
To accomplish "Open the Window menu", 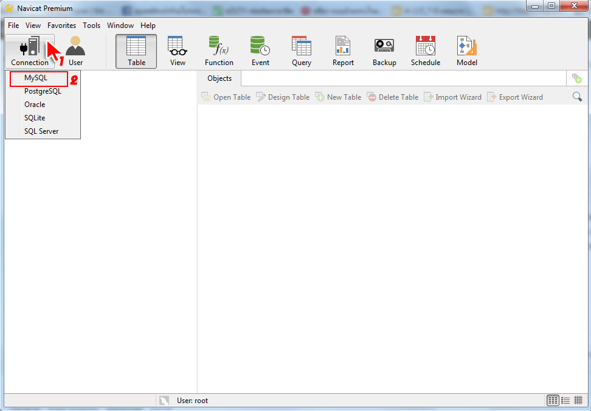I will tap(120, 26).
